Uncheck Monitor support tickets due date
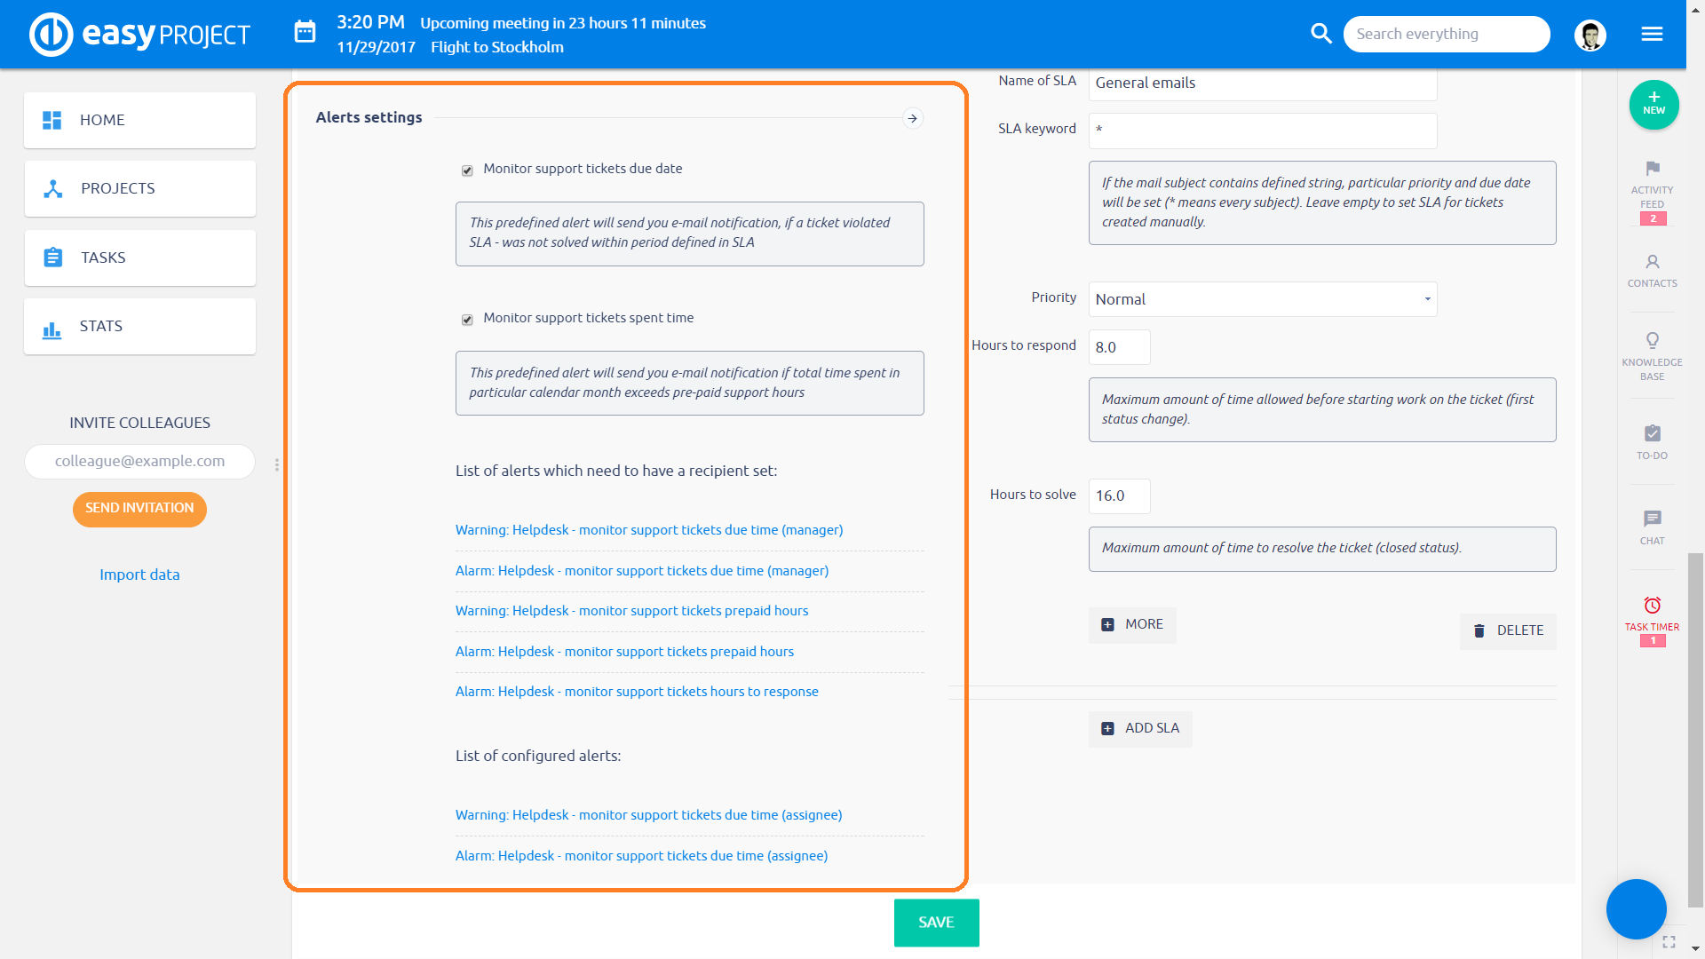The width and height of the screenshot is (1705, 959). 467,170
